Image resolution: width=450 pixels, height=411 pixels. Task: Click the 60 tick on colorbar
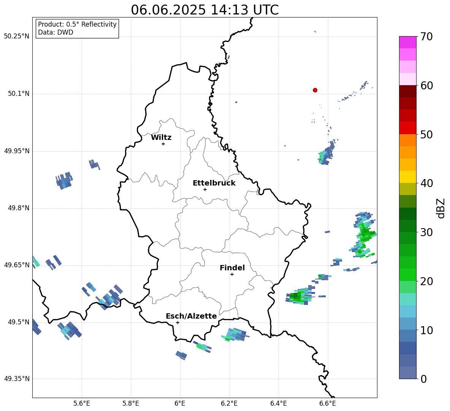pos(426,86)
